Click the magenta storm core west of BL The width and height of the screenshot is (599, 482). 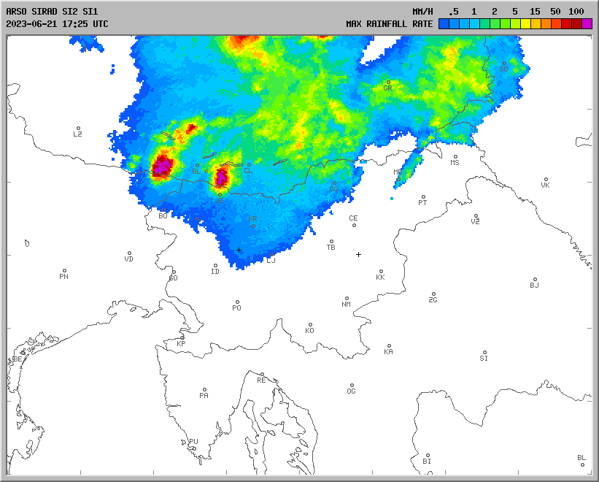[161, 165]
